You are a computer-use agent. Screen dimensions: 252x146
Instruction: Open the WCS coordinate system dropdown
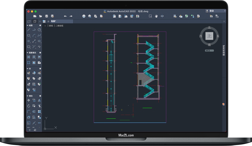click(209, 51)
